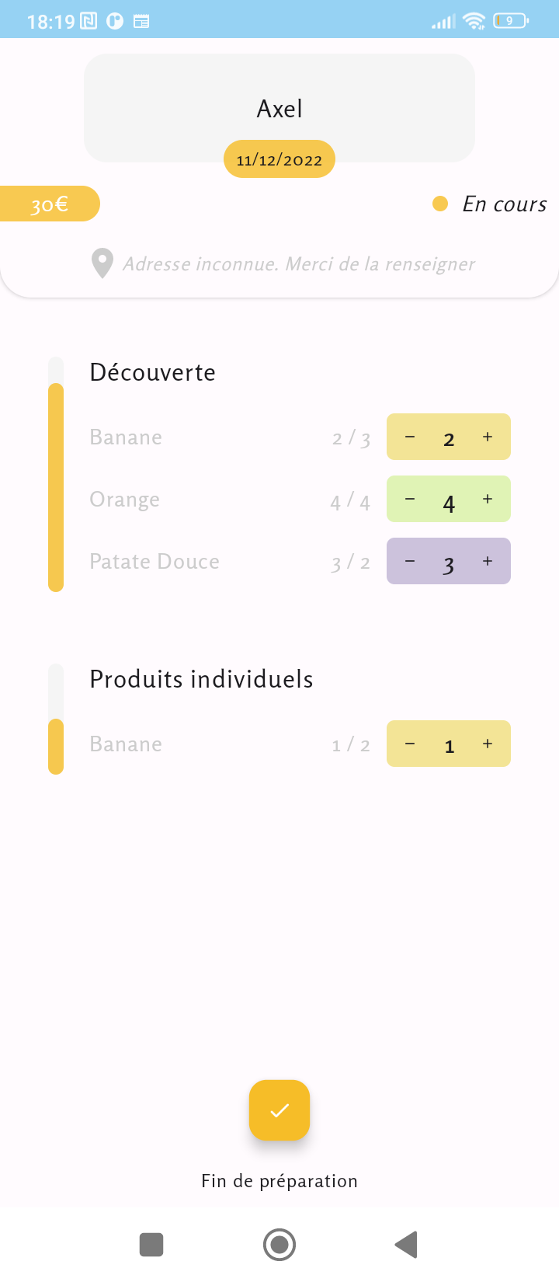This screenshot has height=1282, width=559.
Task: Select the Découverte section header
Action: (152, 372)
